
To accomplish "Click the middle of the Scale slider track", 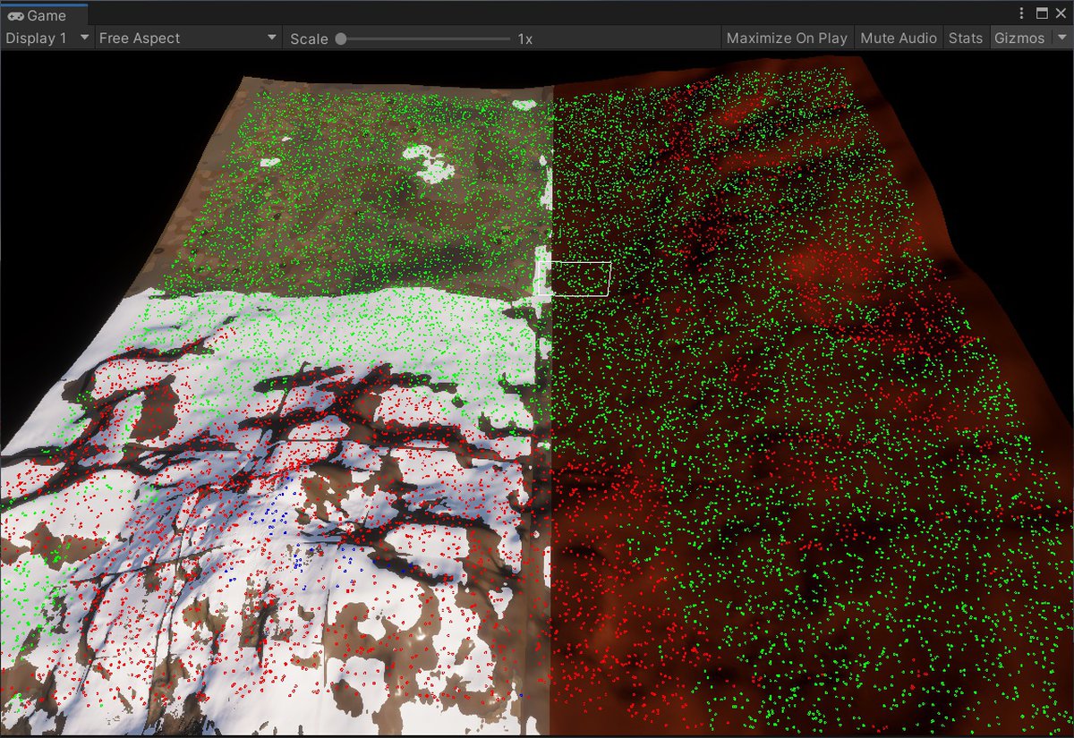I will [x=425, y=38].
